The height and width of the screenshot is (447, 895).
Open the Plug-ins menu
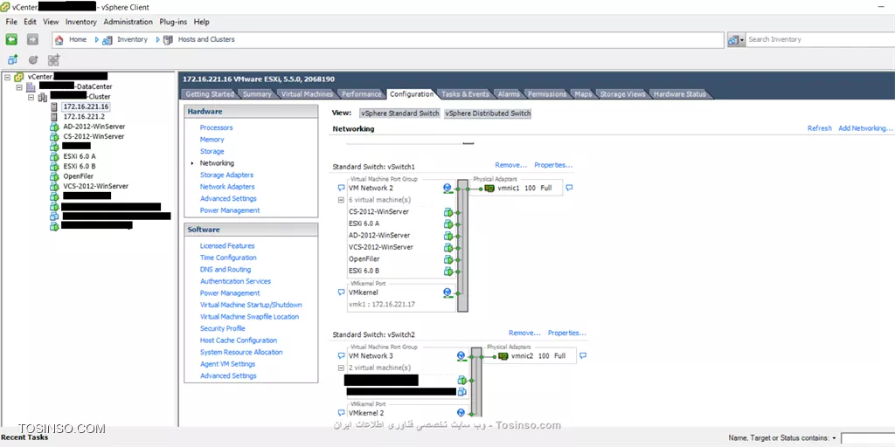tap(173, 22)
